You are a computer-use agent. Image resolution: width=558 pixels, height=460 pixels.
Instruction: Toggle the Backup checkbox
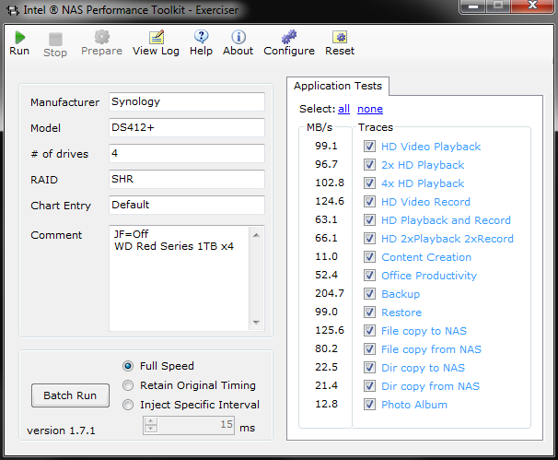[x=369, y=294]
